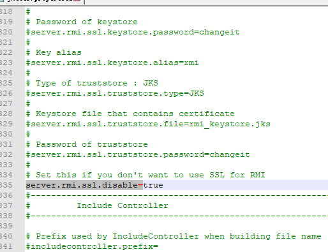The width and height of the screenshot is (328, 252).
Task: Click the "#server.rmi.ssl.truststore.file=rmi_keystore.jks" line
Action: (x=148, y=124)
